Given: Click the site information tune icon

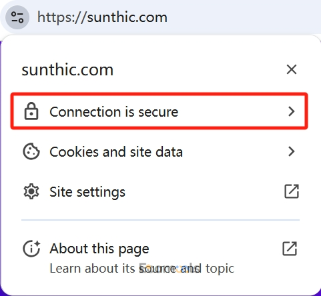Looking at the screenshot, I should 17,17.
